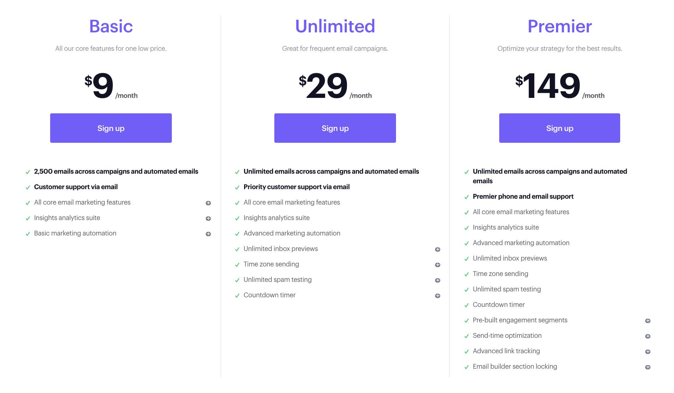
Task: Expand Advanced link tracking plus icon
Action: click(x=648, y=352)
